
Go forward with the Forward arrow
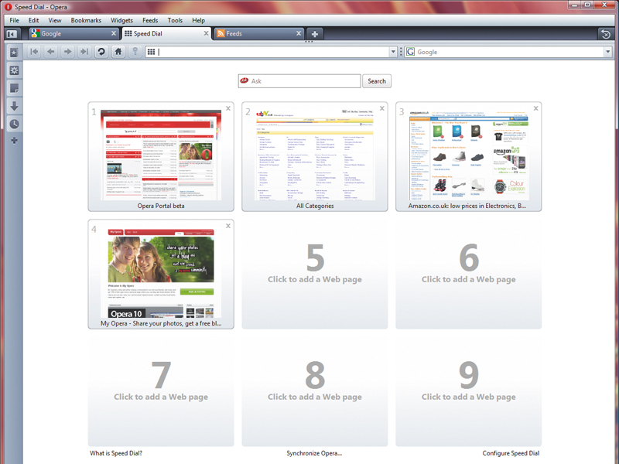click(x=67, y=52)
